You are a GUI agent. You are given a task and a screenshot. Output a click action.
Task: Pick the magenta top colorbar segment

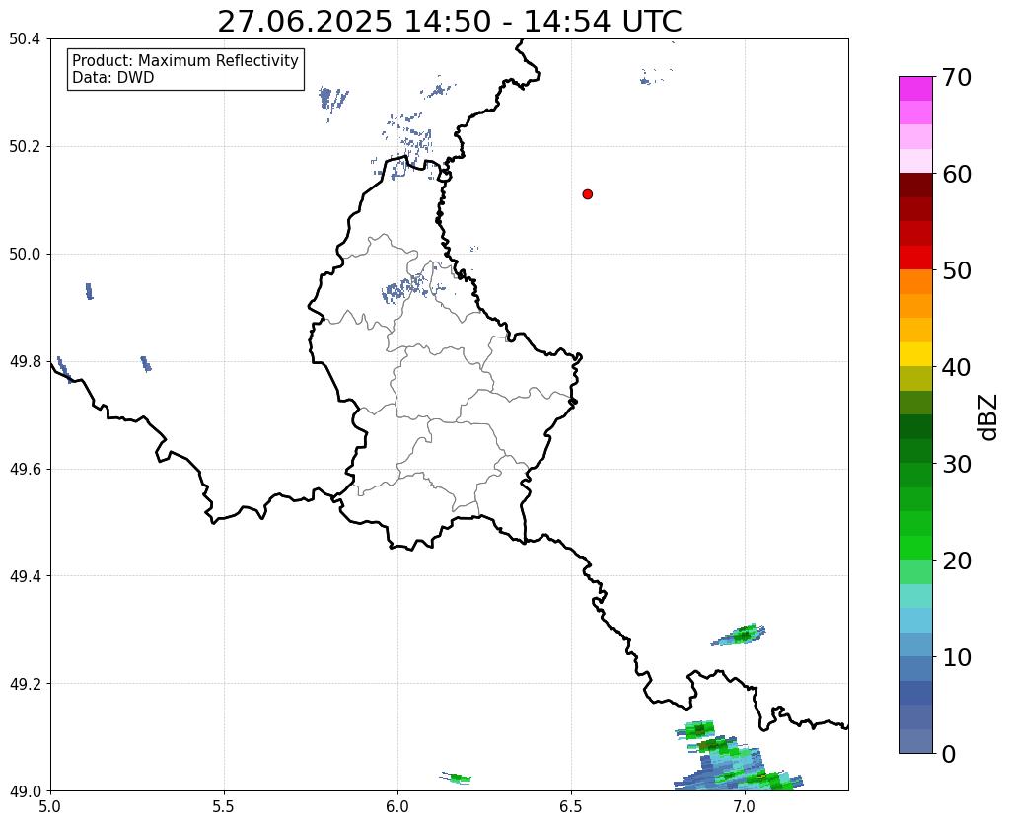915,89
